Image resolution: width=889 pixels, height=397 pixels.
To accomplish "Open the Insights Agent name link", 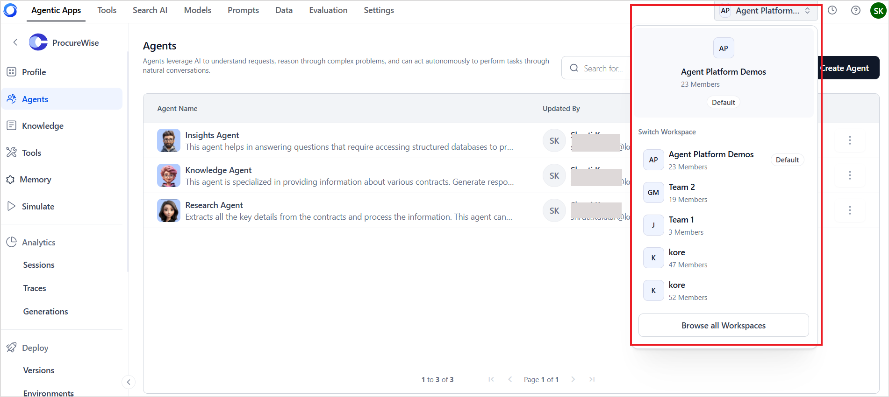I will coord(212,135).
